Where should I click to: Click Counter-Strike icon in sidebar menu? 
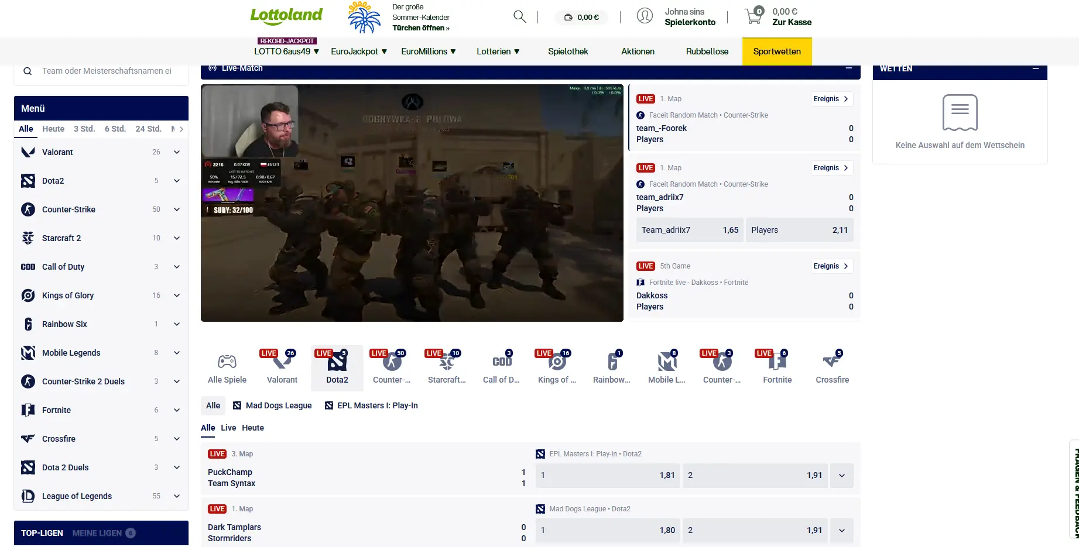tap(28, 209)
